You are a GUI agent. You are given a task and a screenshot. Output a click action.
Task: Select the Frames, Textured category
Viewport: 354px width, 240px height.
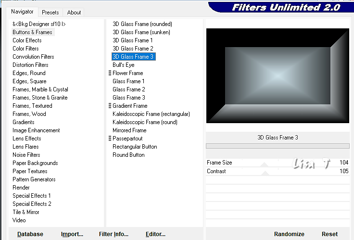33,106
